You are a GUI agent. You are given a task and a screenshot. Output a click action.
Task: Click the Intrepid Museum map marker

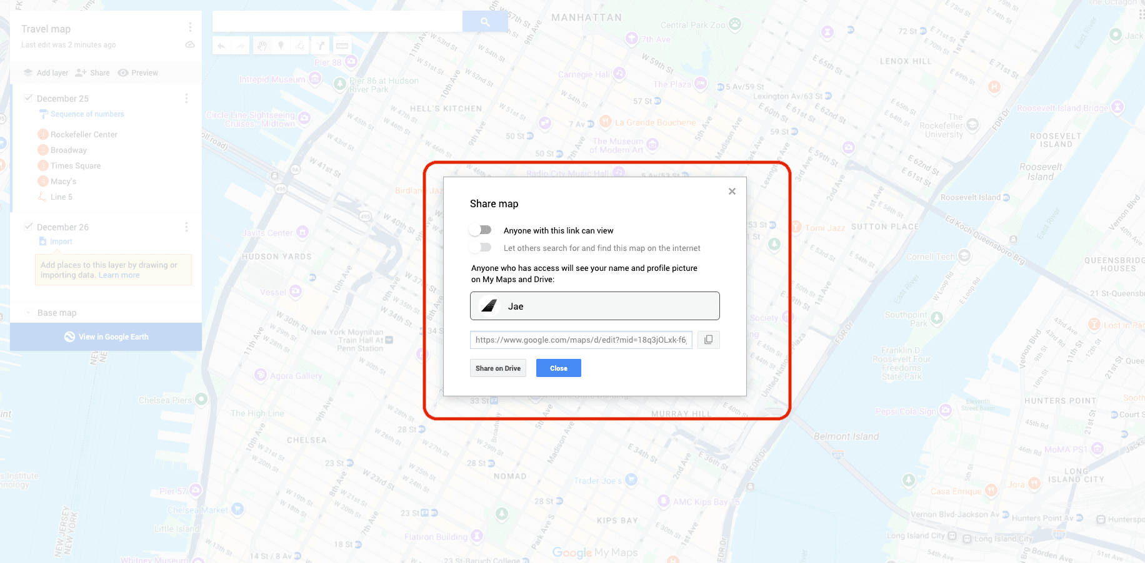[315, 79]
